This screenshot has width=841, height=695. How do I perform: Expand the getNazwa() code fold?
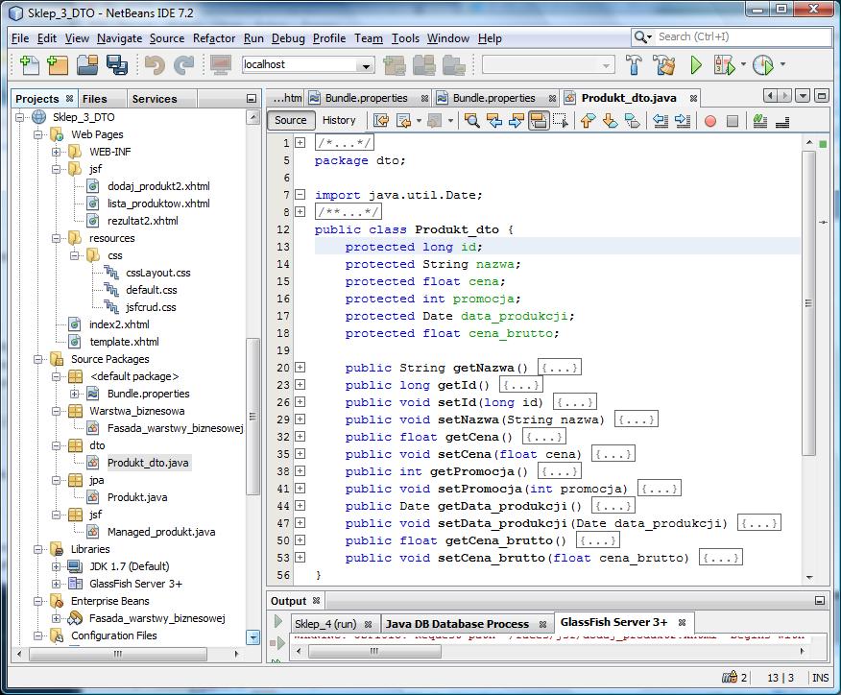300,368
